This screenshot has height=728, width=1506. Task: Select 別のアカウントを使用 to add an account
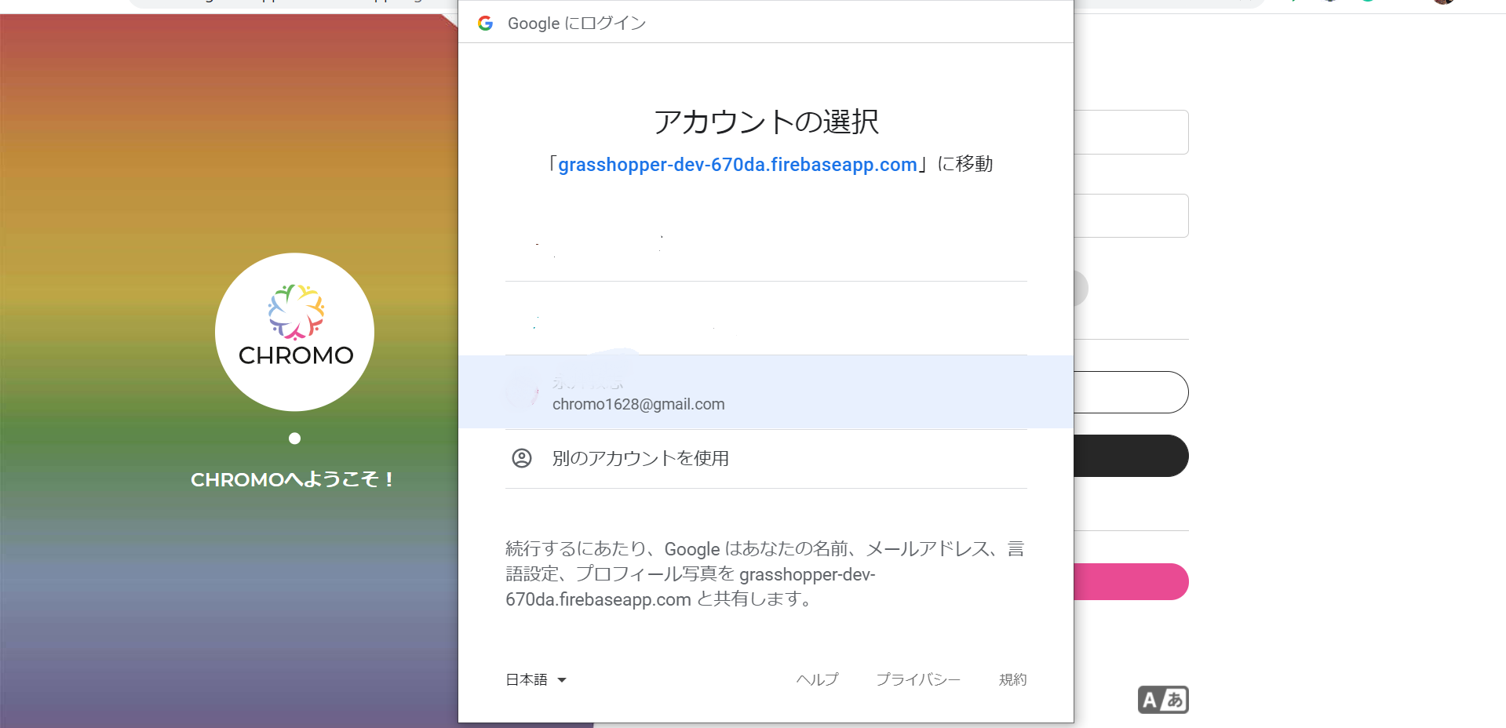641,458
